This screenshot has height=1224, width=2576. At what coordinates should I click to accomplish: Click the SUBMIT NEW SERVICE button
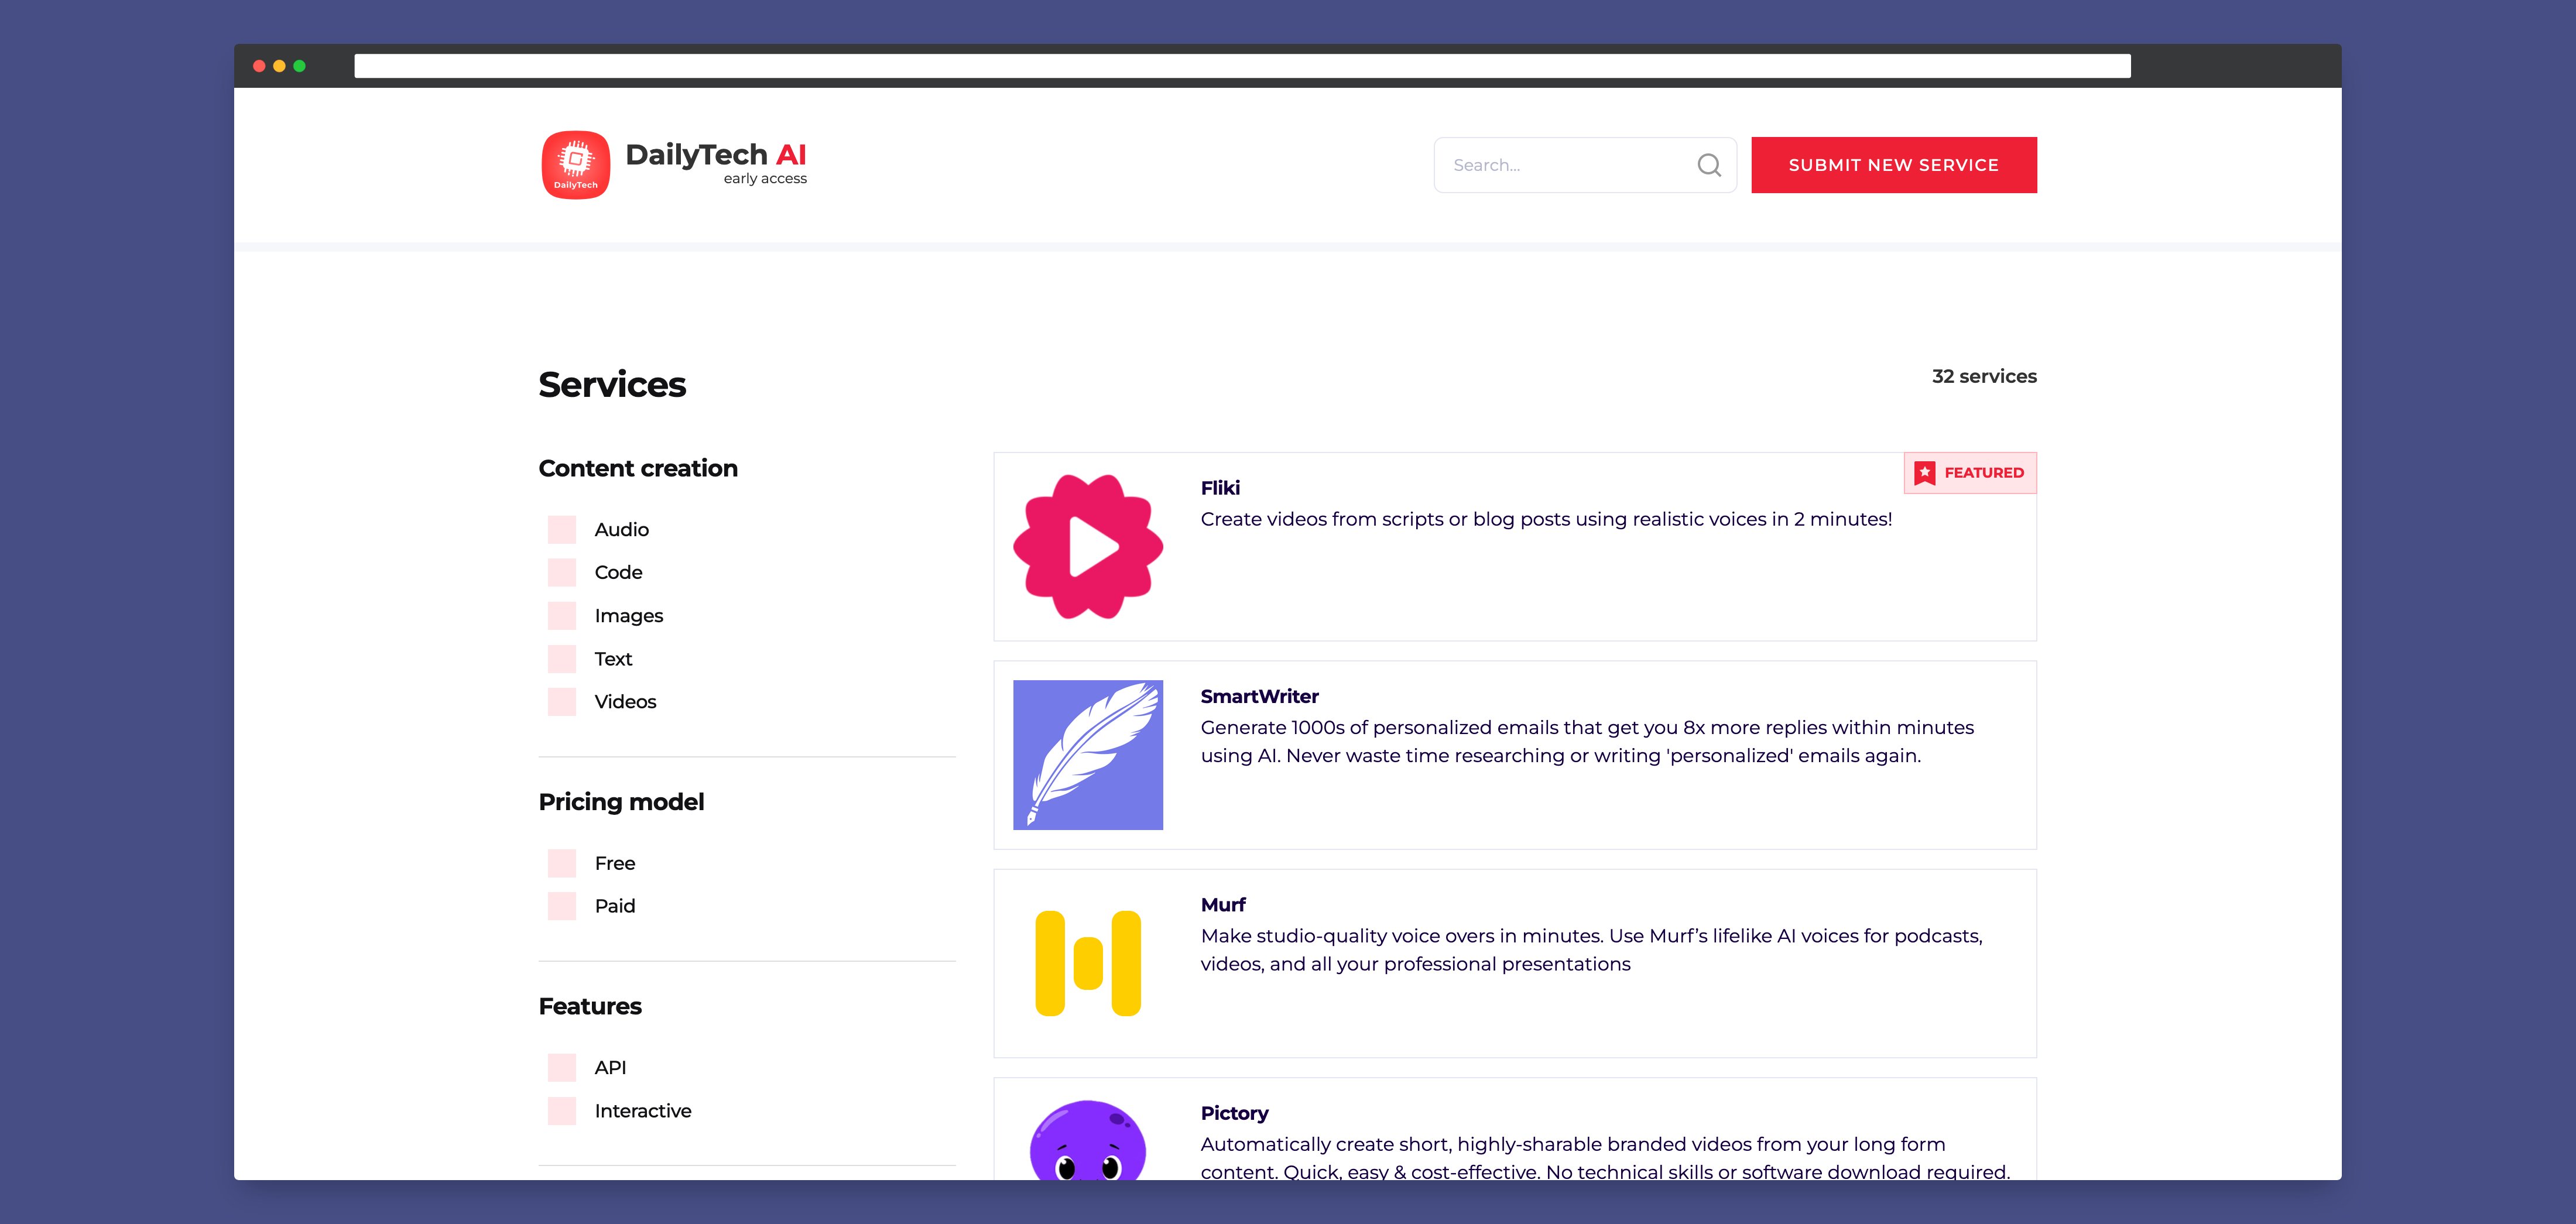click(1893, 164)
